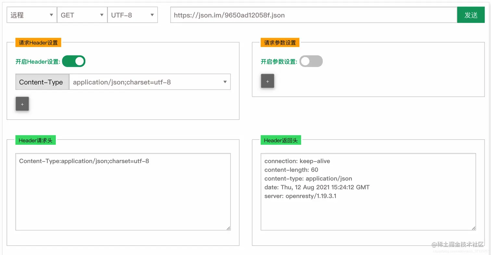Click the Header返回头 section label

pos(281,140)
